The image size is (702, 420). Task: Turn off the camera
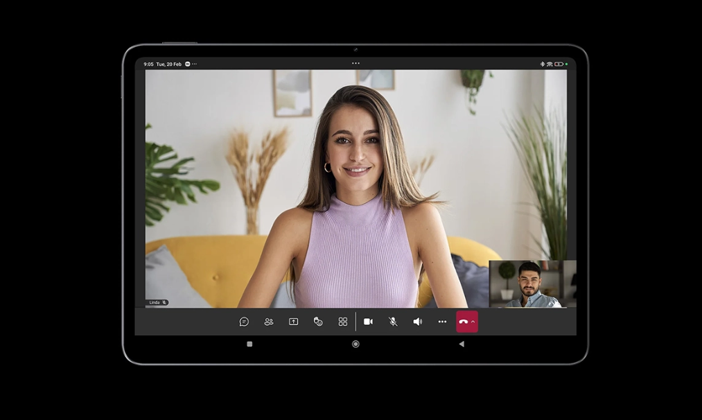pos(368,322)
